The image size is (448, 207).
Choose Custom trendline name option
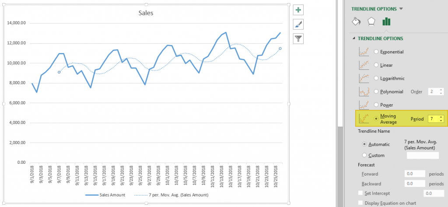click(x=364, y=155)
